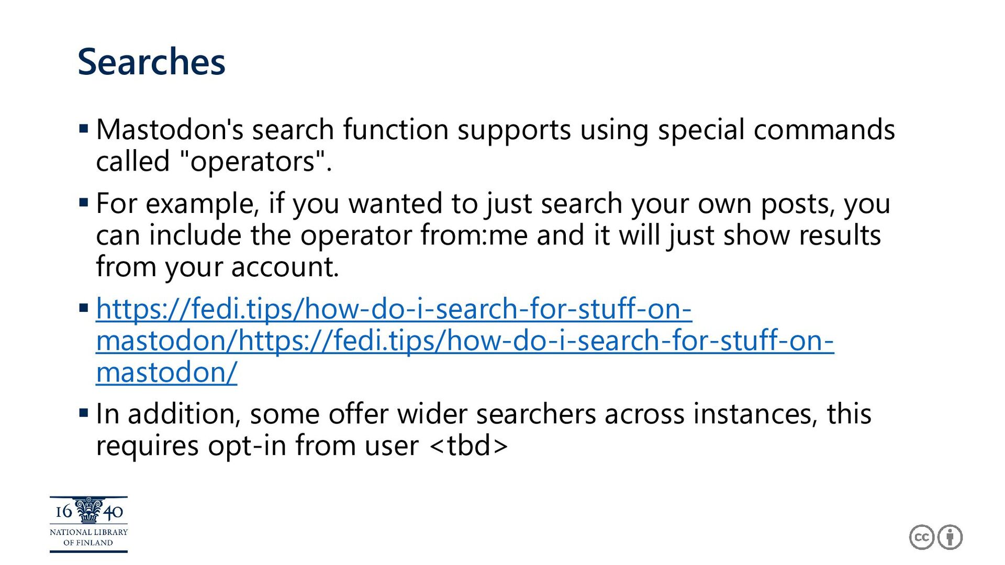Click the column crest emblem between 16 and 40
The height and width of the screenshot is (565, 1005).
[88, 511]
